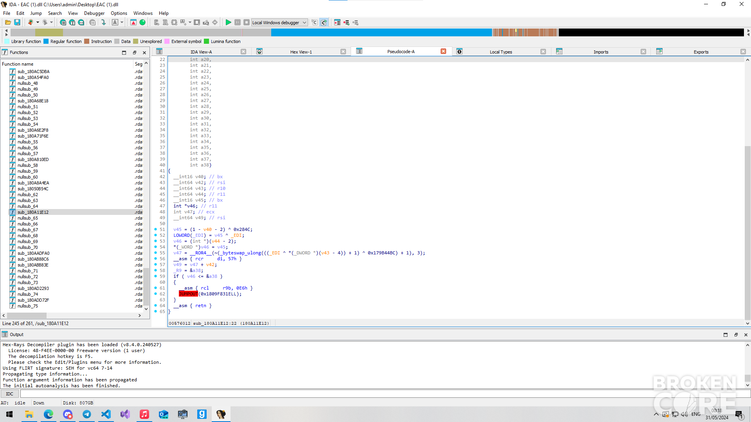The width and height of the screenshot is (751, 422).
Task: Switch to the Exports tab
Action: coord(701,52)
